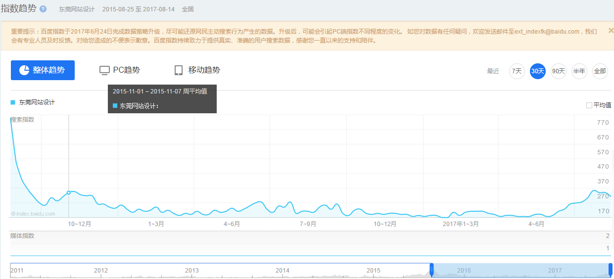Viewport: 614px width, 279px height.
Task: Click the 搜索指数 chart label
Action: pos(23,119)
